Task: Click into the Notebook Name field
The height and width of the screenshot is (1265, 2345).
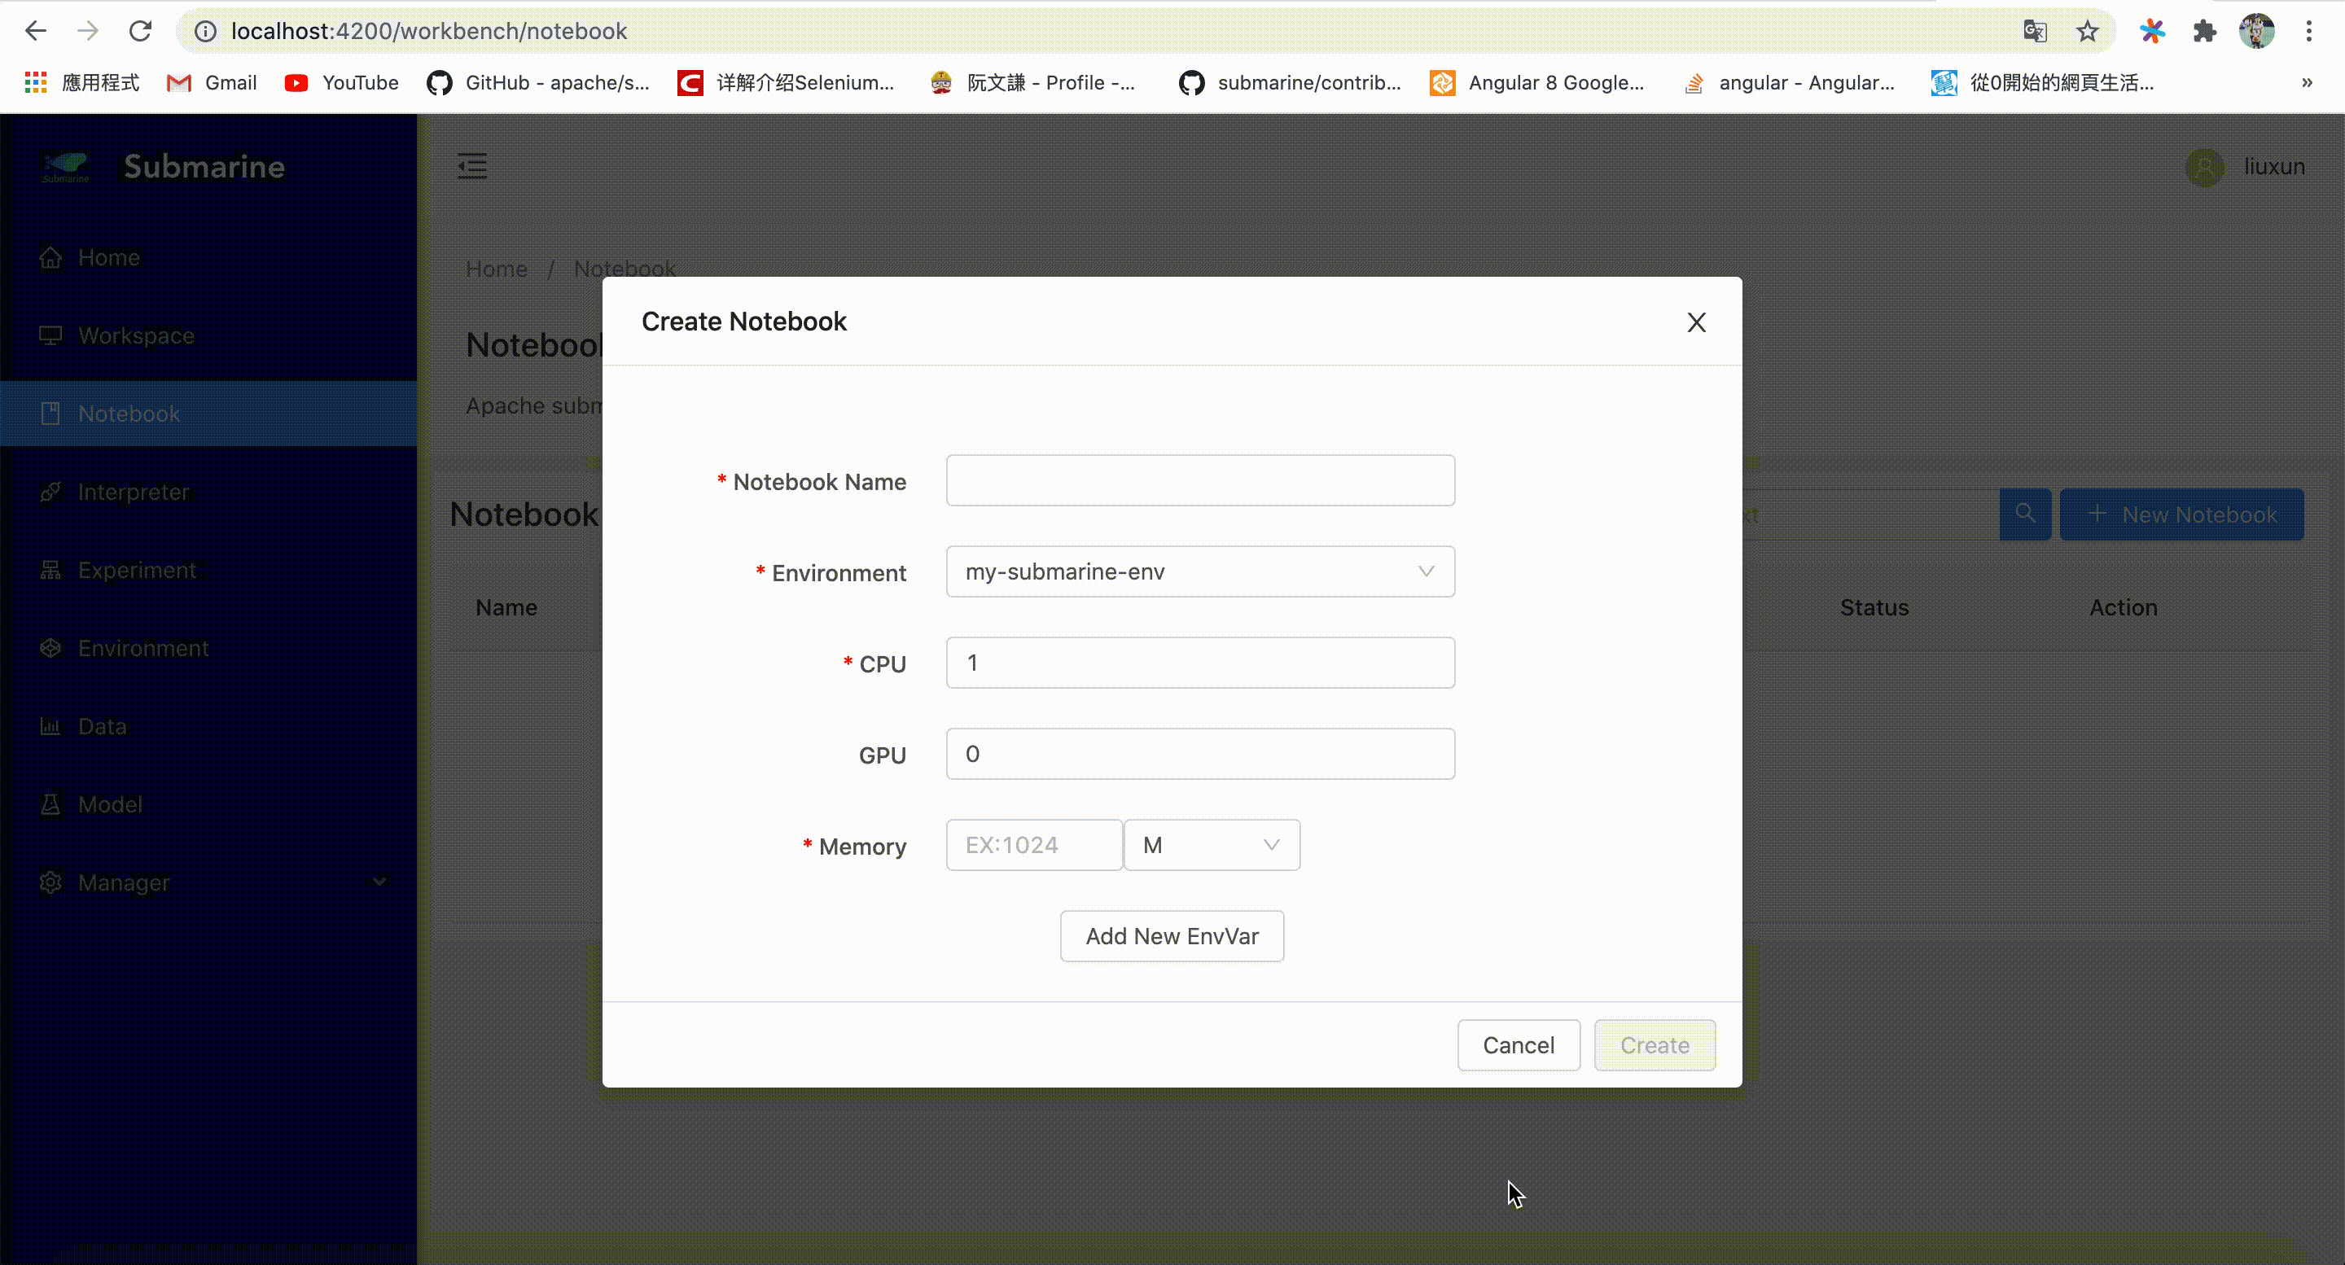Action: tap(1199, 480)
